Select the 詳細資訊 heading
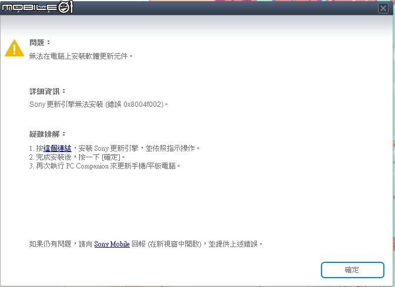The width and height of the screenshot is (395, 287). point(48,92)
